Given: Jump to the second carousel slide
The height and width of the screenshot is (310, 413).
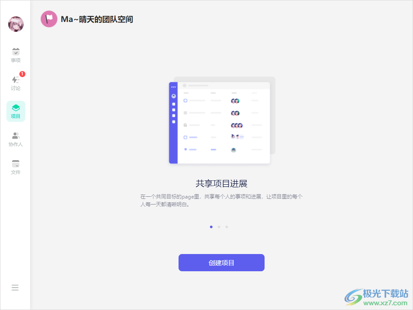Looking at the screenshot, I should tap(219, 226).
